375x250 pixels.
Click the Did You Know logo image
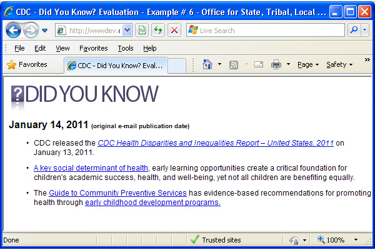tap(84, 97)
